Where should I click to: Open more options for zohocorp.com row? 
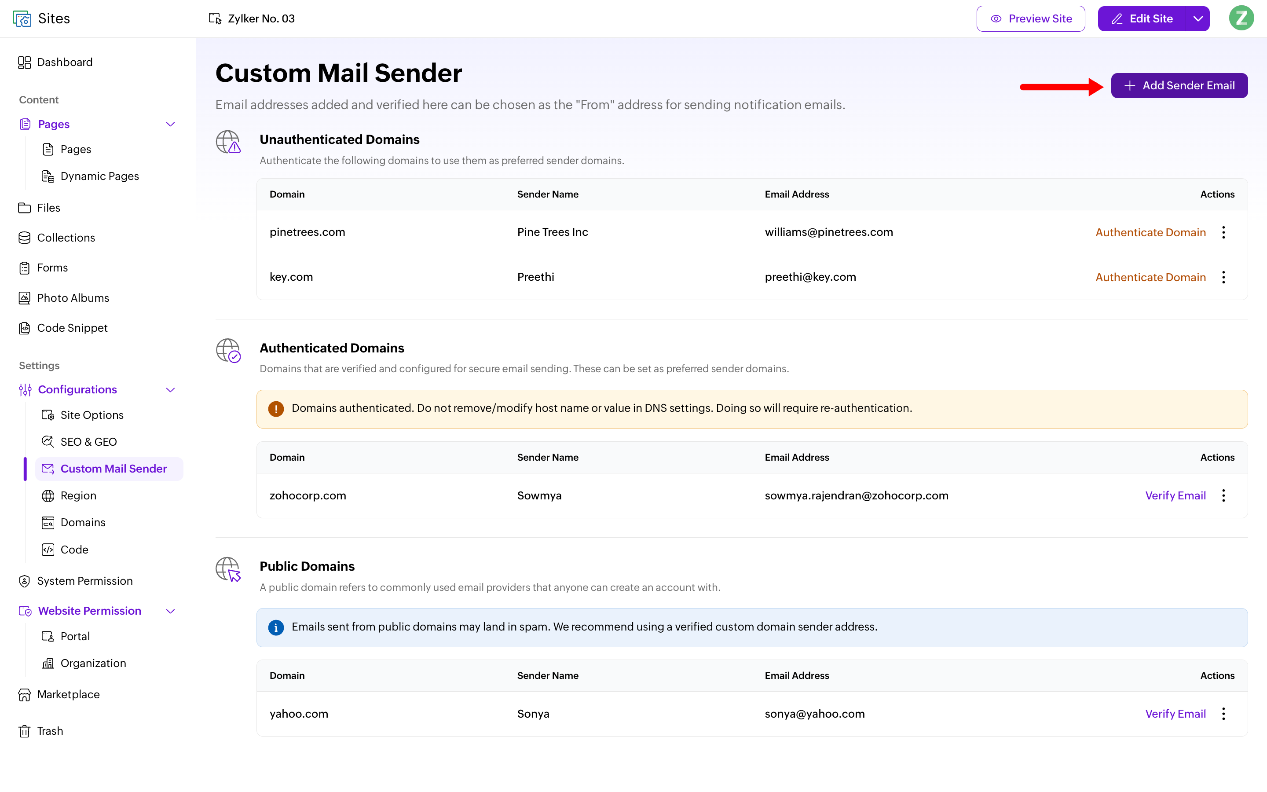coord(1223,495)
